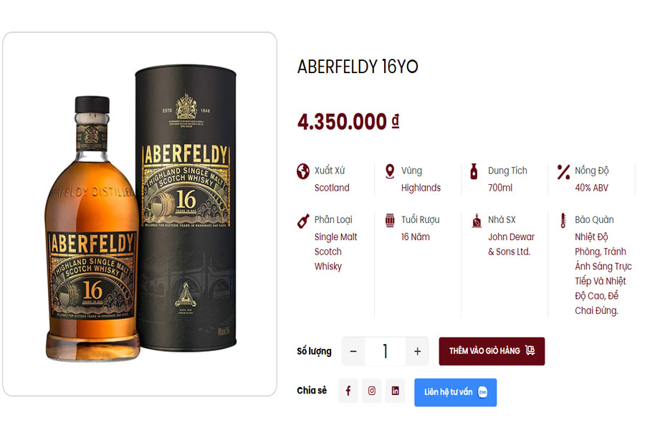This screenshot has height=430, width=645.
Task: Click the flask icon next to Nhà SX
Action: 473,220
